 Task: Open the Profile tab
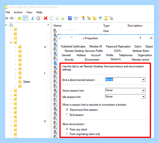pyautogui.click(x=110, y=55)
